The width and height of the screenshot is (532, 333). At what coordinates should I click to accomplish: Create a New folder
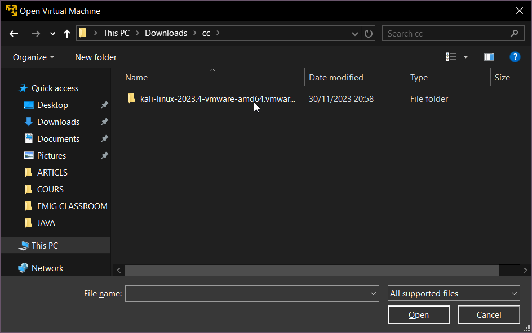[x=96, y=57]
